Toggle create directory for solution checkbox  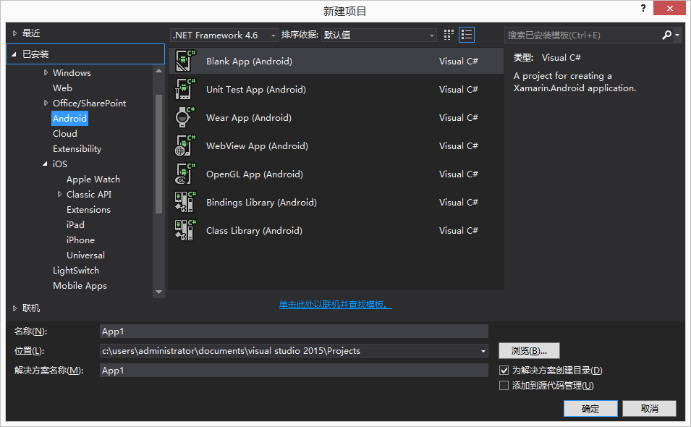[x=504, y=370]
